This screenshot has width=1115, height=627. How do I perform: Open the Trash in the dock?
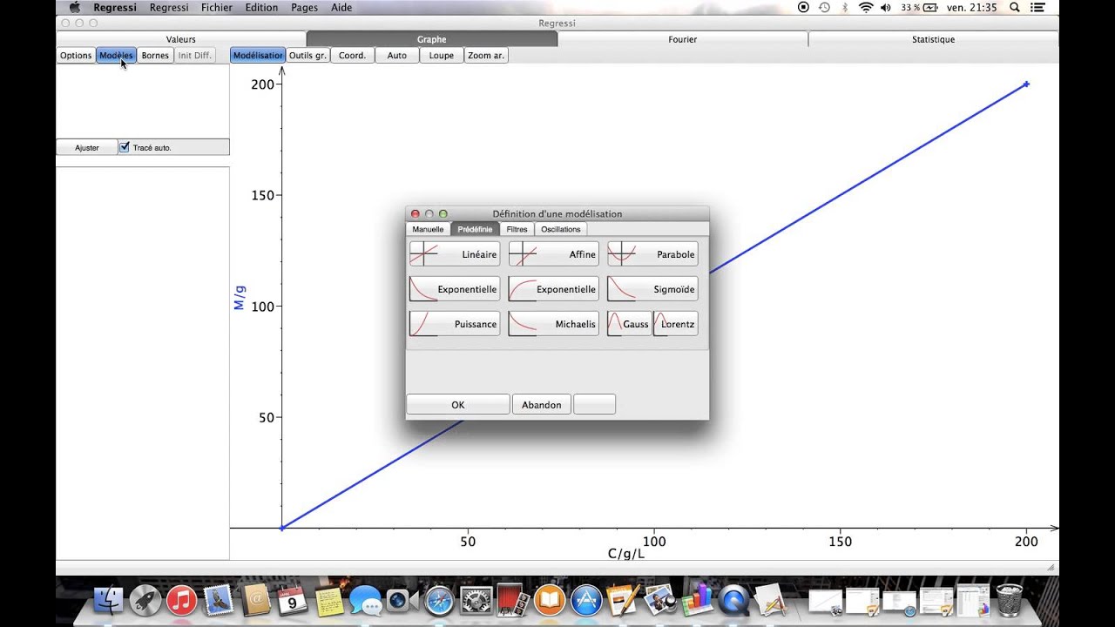(1009, 600)
